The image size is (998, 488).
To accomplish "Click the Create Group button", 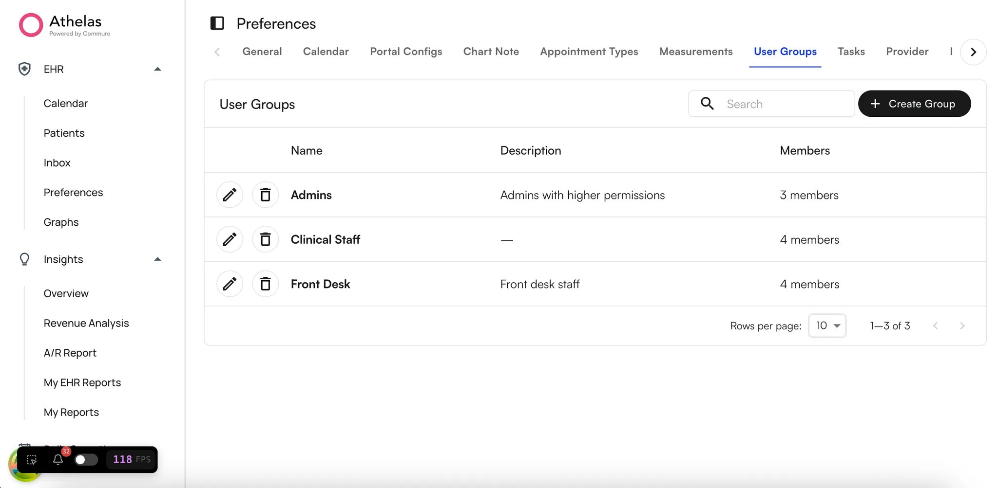I will coord(915,104).
